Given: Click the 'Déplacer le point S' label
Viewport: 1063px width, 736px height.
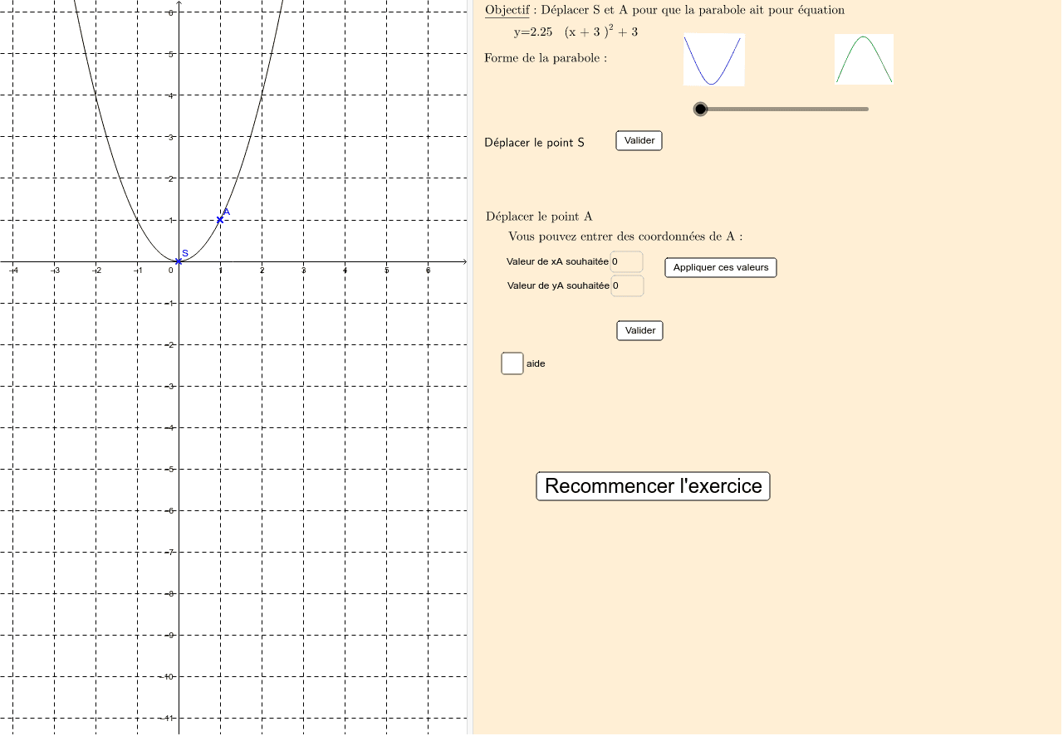Looking at the screenshot, I should click(534, 143).
